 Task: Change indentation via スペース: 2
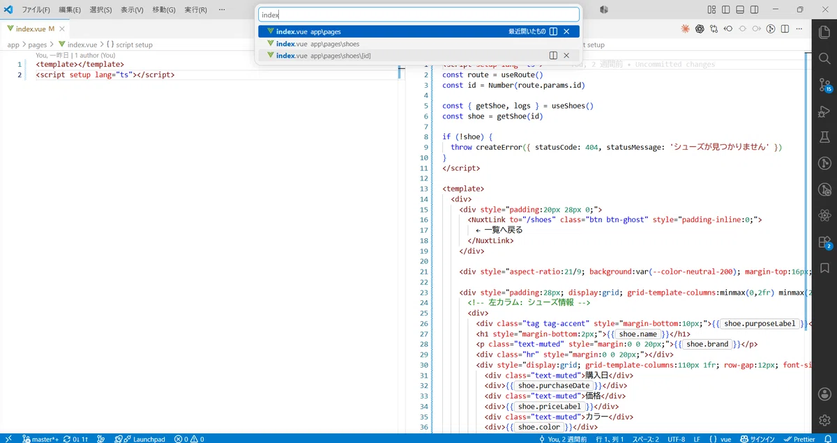point(645,439)
